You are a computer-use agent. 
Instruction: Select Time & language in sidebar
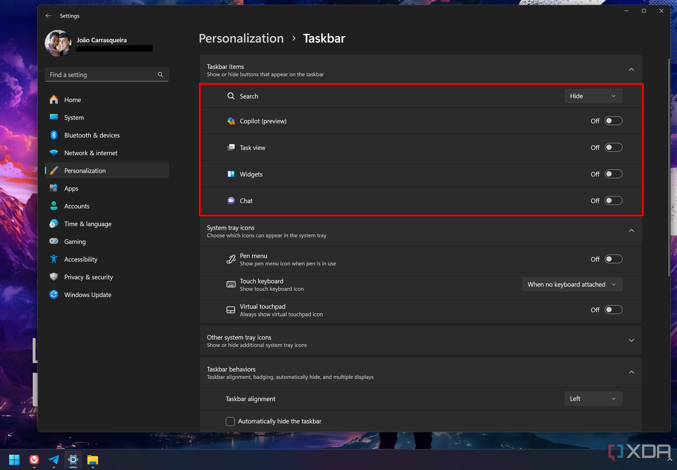(x=107, y=224)
